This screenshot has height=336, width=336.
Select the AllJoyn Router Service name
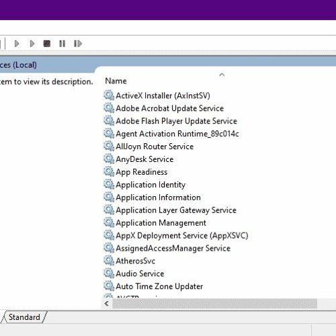click(155, 146)
